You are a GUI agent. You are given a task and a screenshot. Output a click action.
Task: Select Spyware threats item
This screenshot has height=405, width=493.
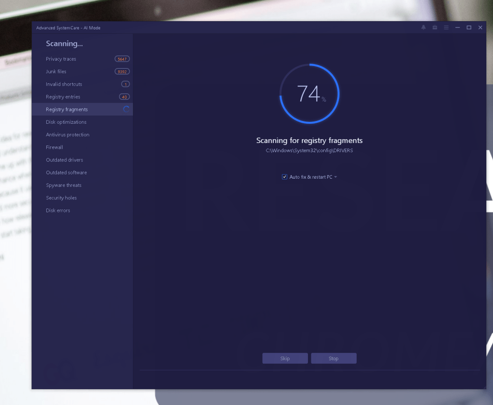[x=82, y=185]
